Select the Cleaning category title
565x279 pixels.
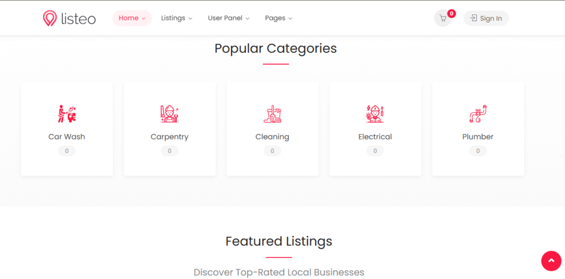[272, 137]
